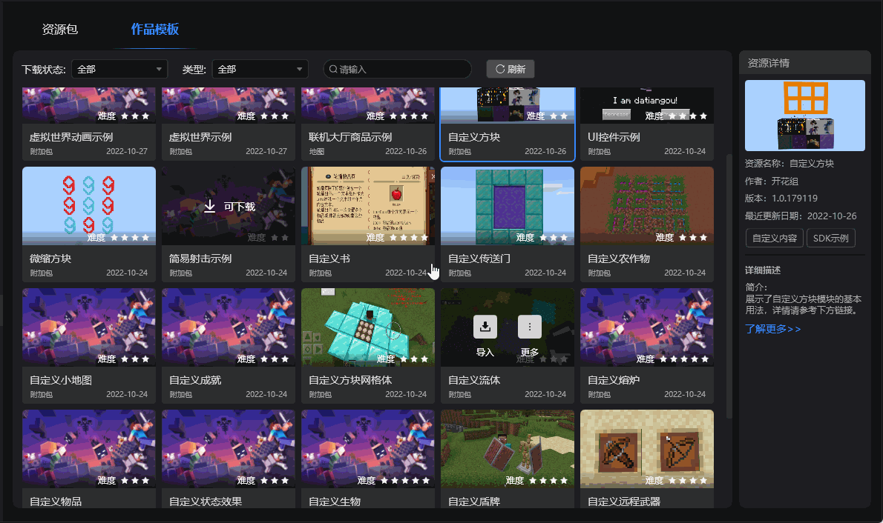Click the 刷新 refresh button
Screen dimensions: 883x523
point(511,69)
